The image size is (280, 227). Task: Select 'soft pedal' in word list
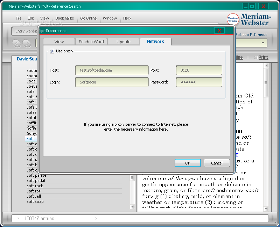point(36,181)
